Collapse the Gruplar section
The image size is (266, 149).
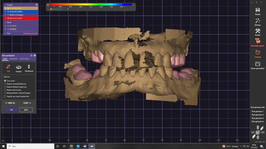pos(5,5)
